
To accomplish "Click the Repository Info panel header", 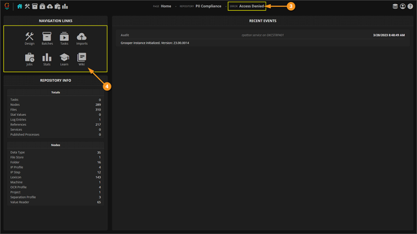I will tap(56, 81).
